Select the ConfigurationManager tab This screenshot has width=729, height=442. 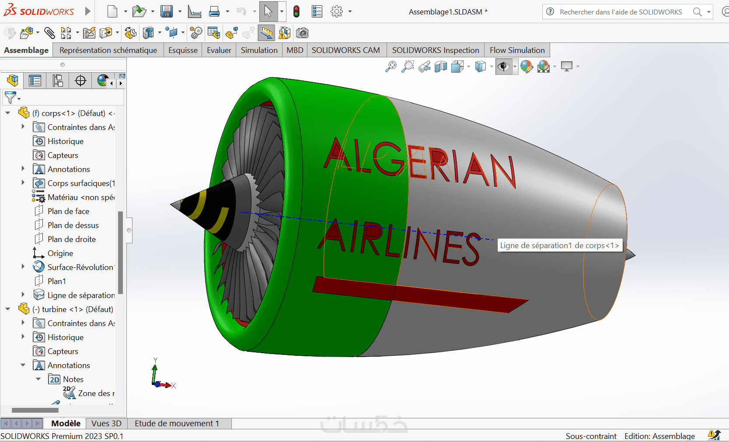coord(57,81)
